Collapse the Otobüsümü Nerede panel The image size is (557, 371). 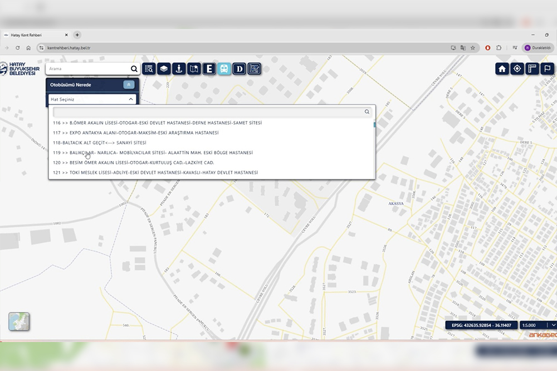click(129, 85)
